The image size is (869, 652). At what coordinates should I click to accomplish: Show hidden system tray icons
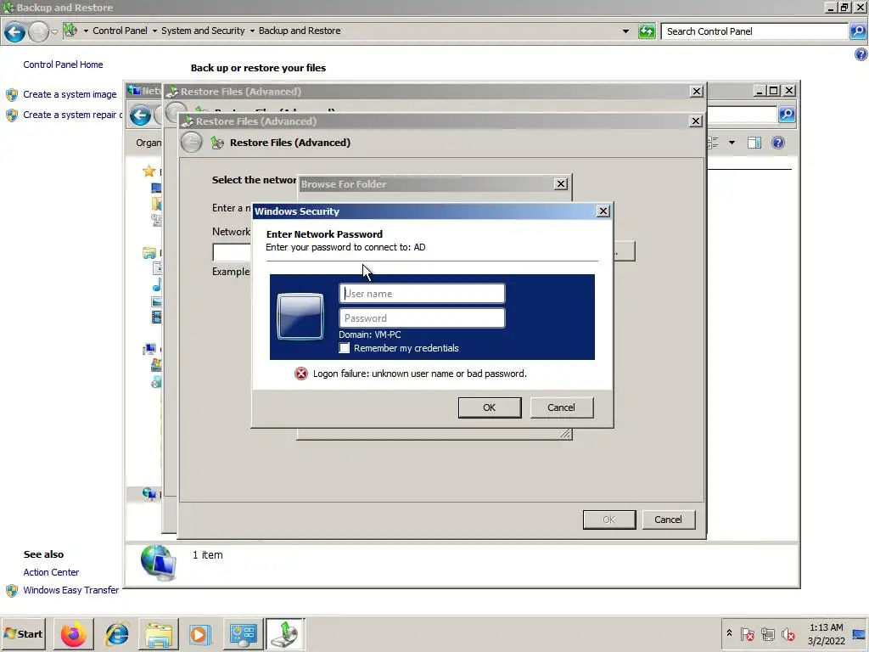(x=729, y=633)
